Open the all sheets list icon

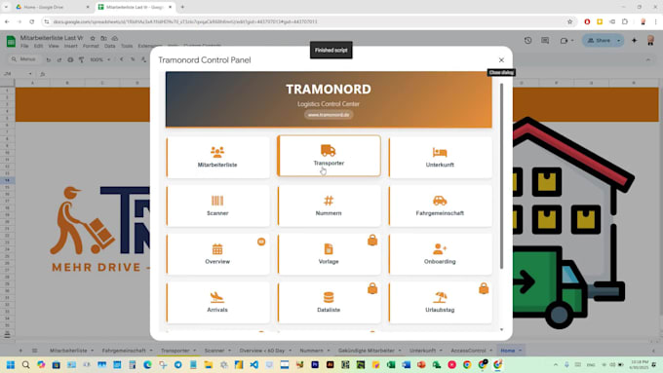pos(35,351)
